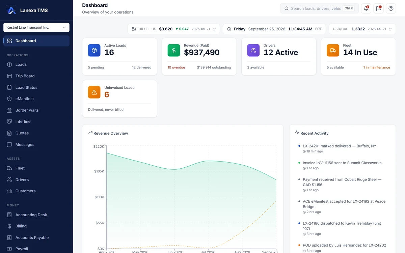Click the 12 delivered text

[x=142, y=67]
